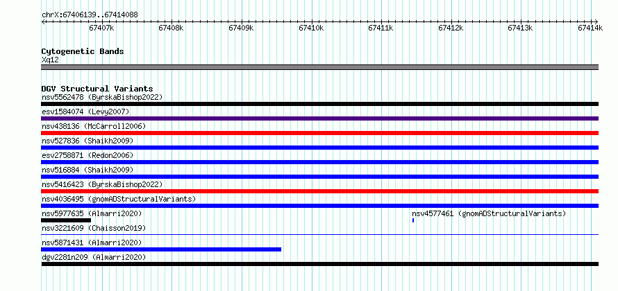The width and height of the screenshot is (618, 291).
Task: Click the nsv5562478 (ByrskaBishop2022) label
Action: pos(102,97)
